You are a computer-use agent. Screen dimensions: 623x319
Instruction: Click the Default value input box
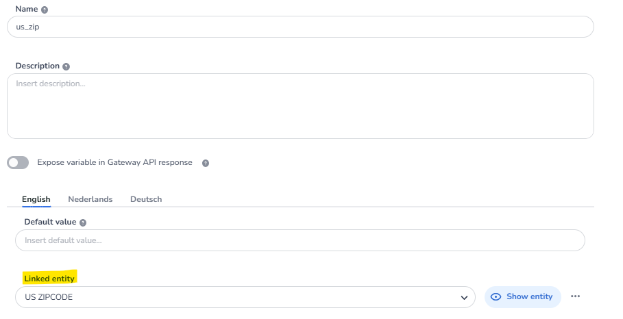pyautogui.click(x=300, y=240)
